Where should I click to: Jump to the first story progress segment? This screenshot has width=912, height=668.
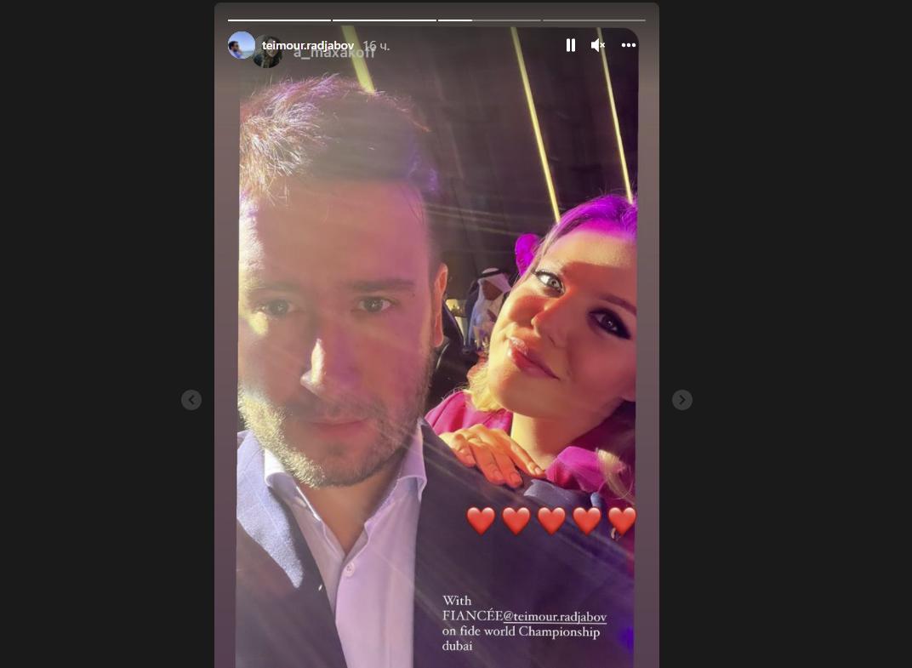pos(279,20)
